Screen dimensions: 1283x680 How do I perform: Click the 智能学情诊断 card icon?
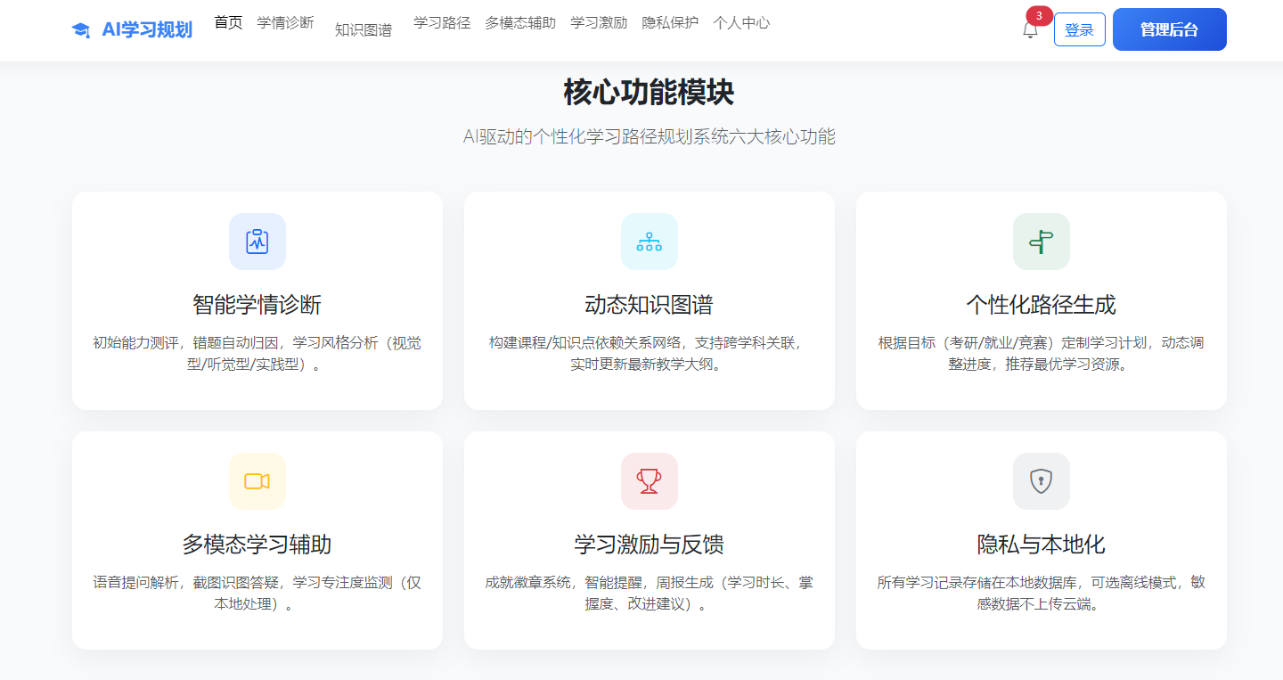tap(257, 241)
